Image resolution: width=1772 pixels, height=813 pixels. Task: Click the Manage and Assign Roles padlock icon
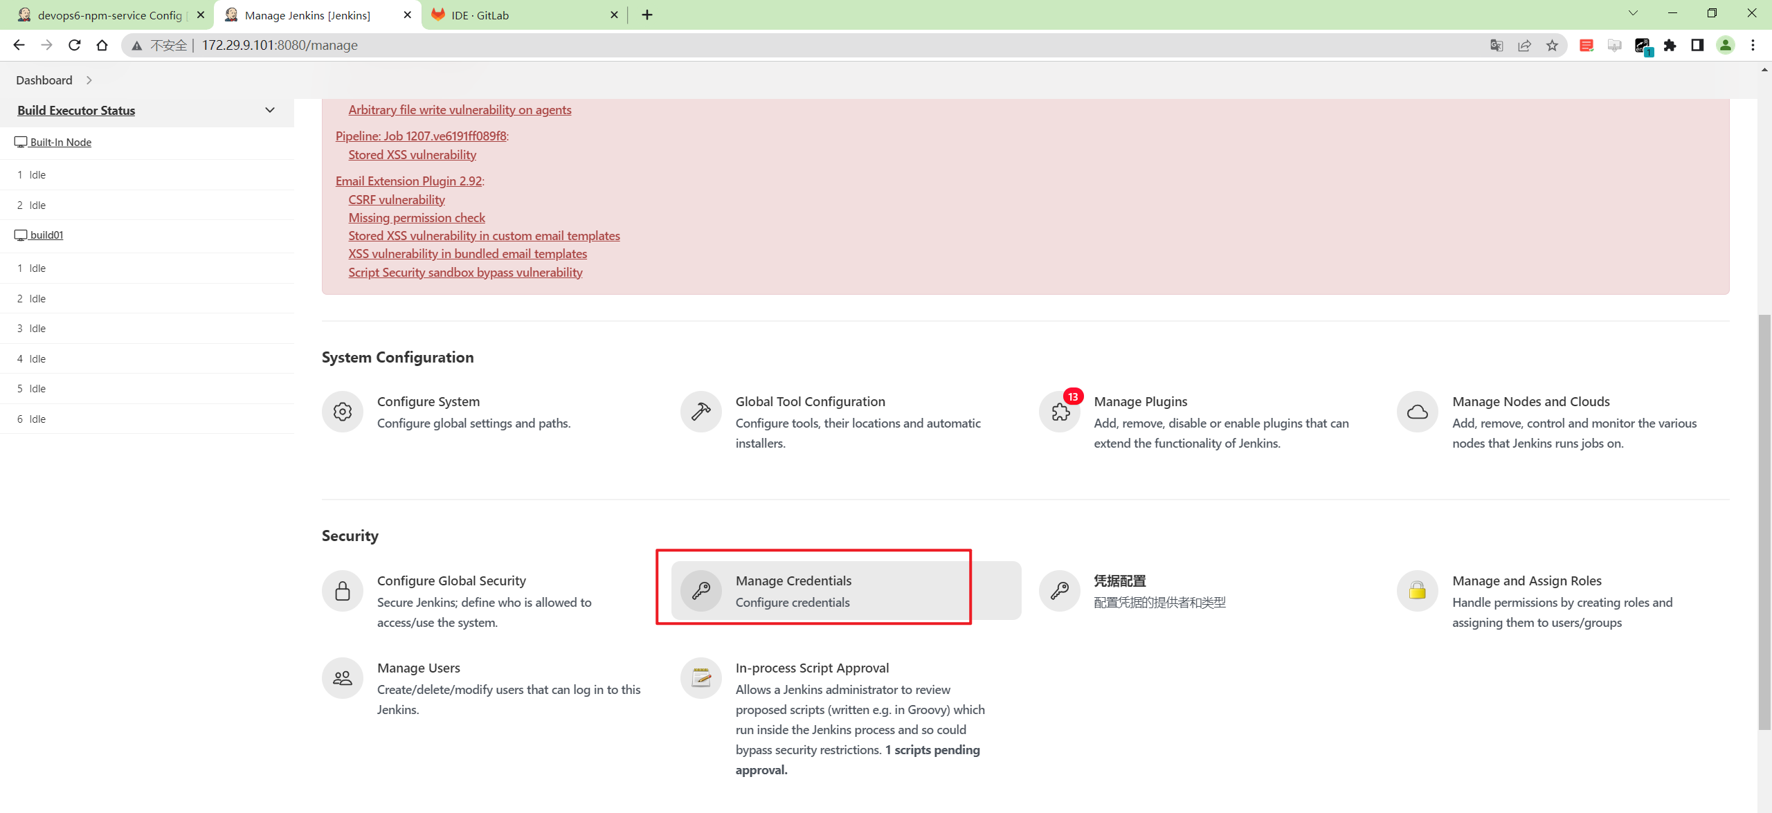(1418, 591)
